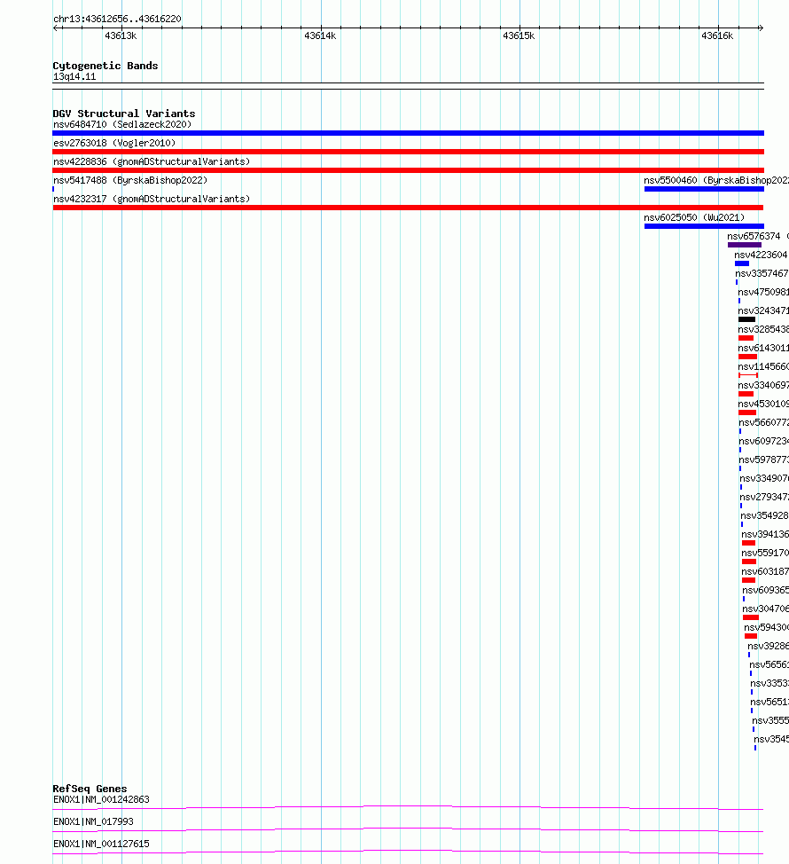Open nsv4228836 (gnomADStructuralVariants) label
Viewport: 789px width, 864px height.
click(152, 162)
